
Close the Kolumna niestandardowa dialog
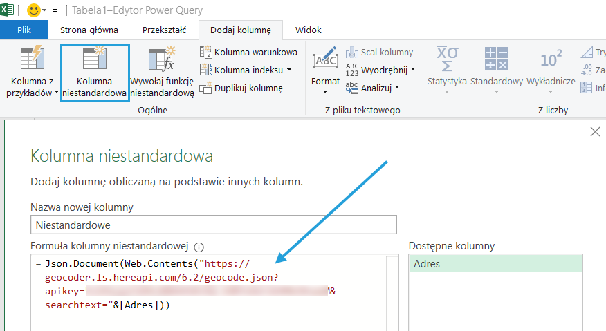(594, 132)
